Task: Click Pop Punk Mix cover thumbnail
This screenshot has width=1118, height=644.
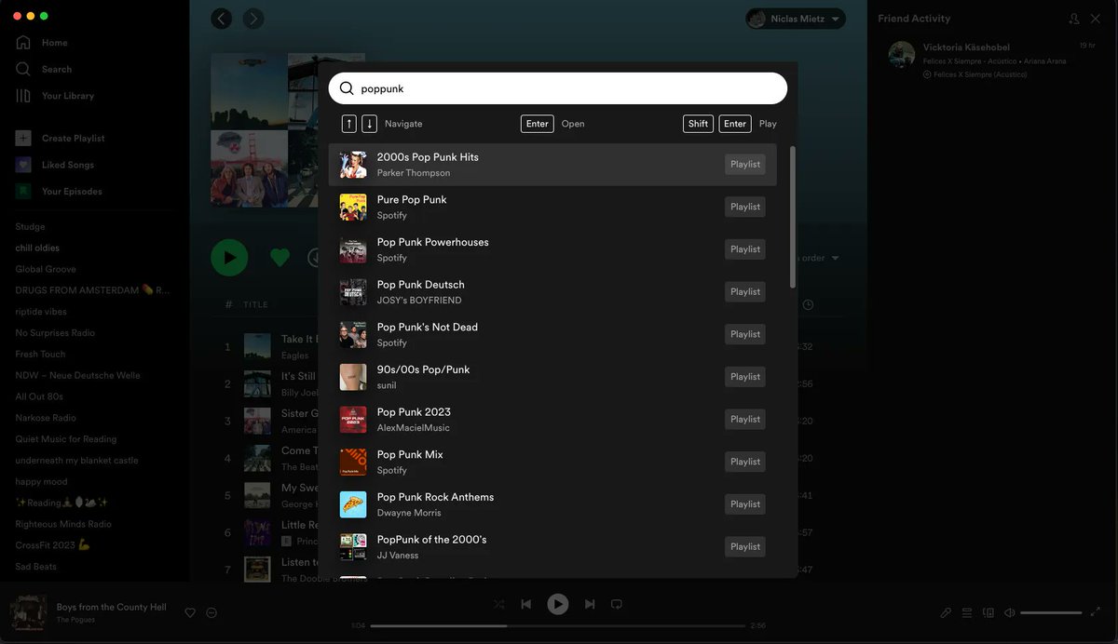Action: (x=353, y=463)
